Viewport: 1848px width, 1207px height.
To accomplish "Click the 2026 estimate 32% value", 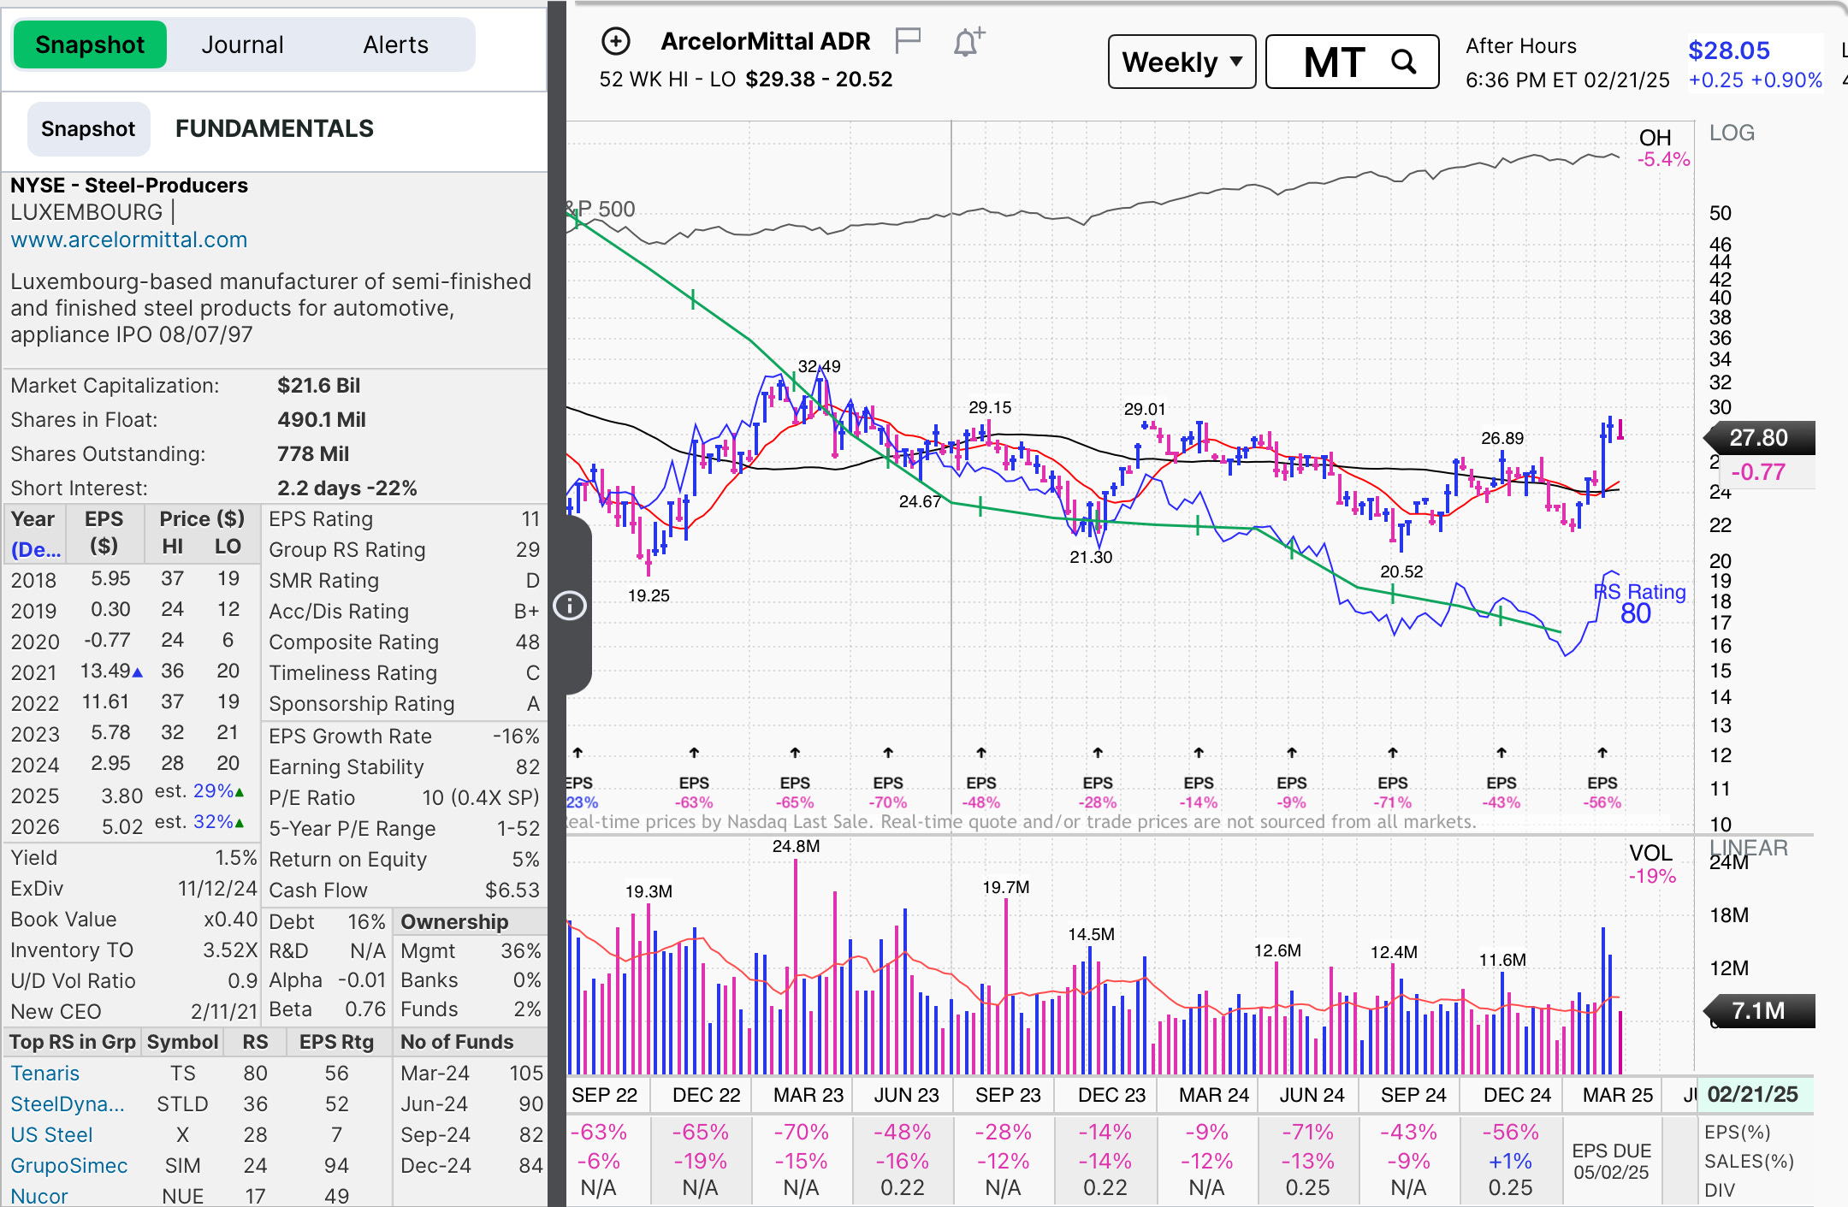I will point(213,822).
